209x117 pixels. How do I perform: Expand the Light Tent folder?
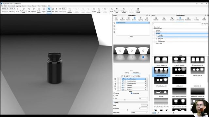click(x=157, y=38)
